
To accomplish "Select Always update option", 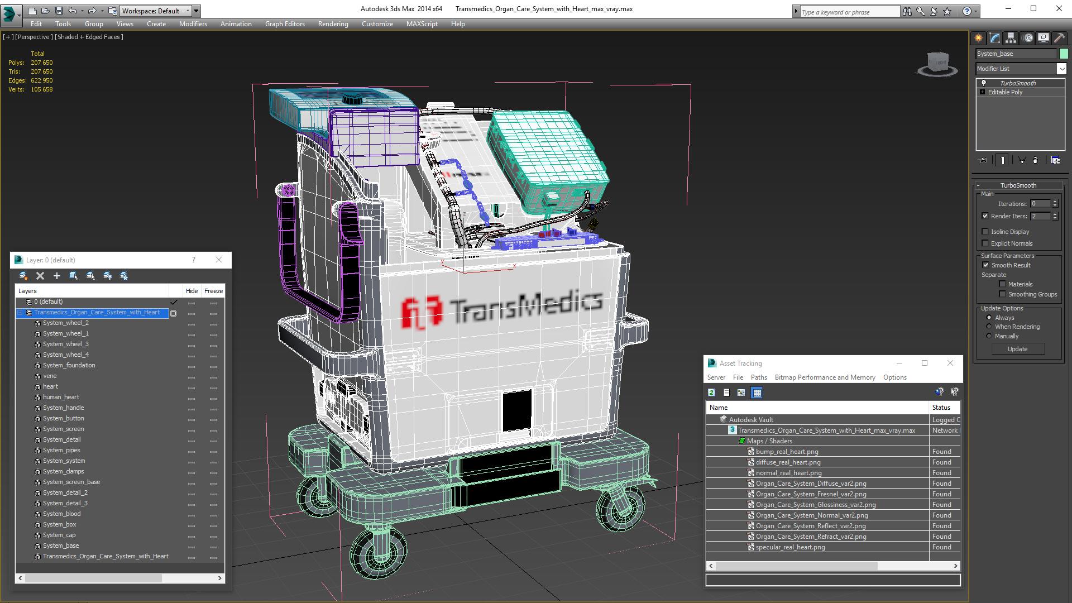I will pyautogui.click(x=989, y=318).
